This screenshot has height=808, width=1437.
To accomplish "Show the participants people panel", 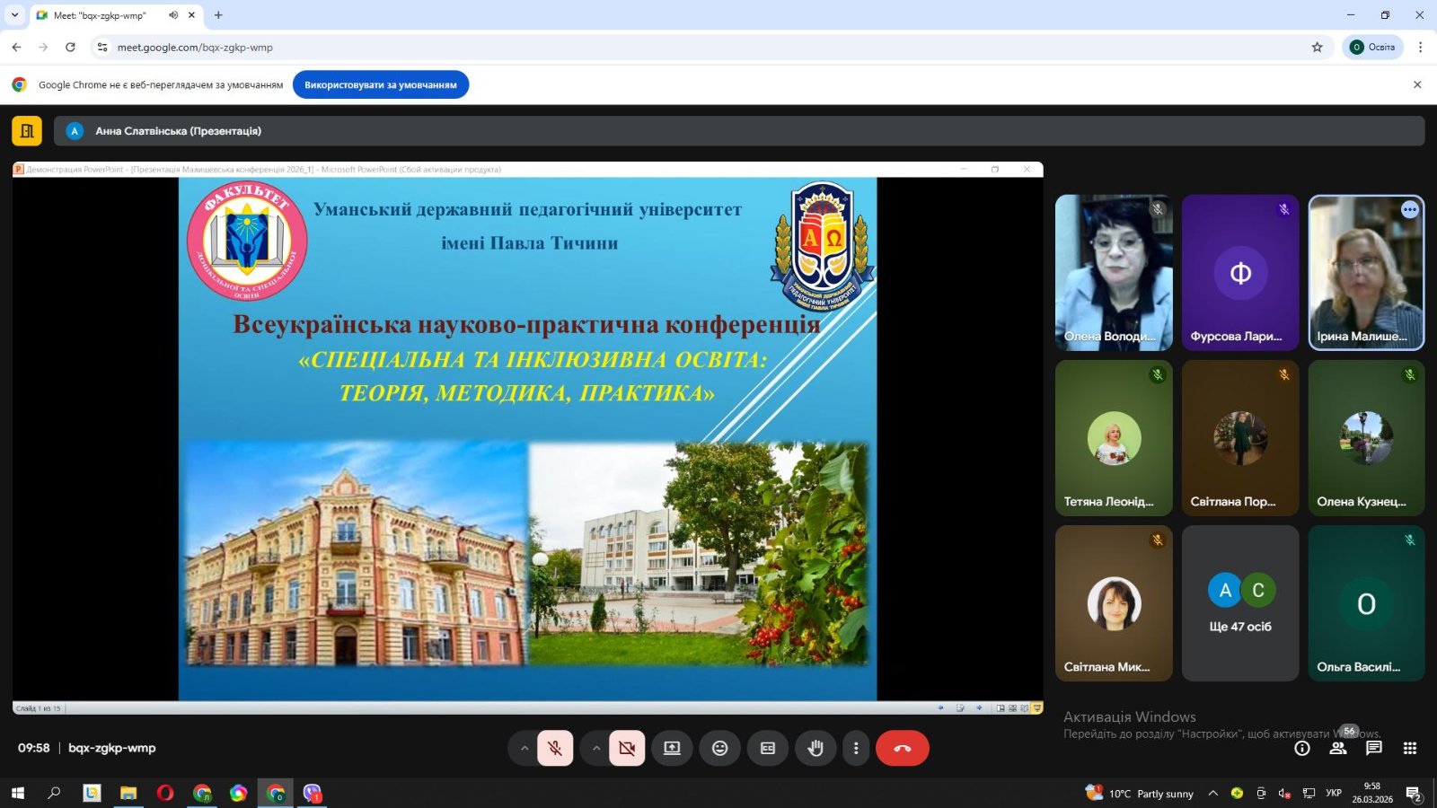I will click(1338, 748).
